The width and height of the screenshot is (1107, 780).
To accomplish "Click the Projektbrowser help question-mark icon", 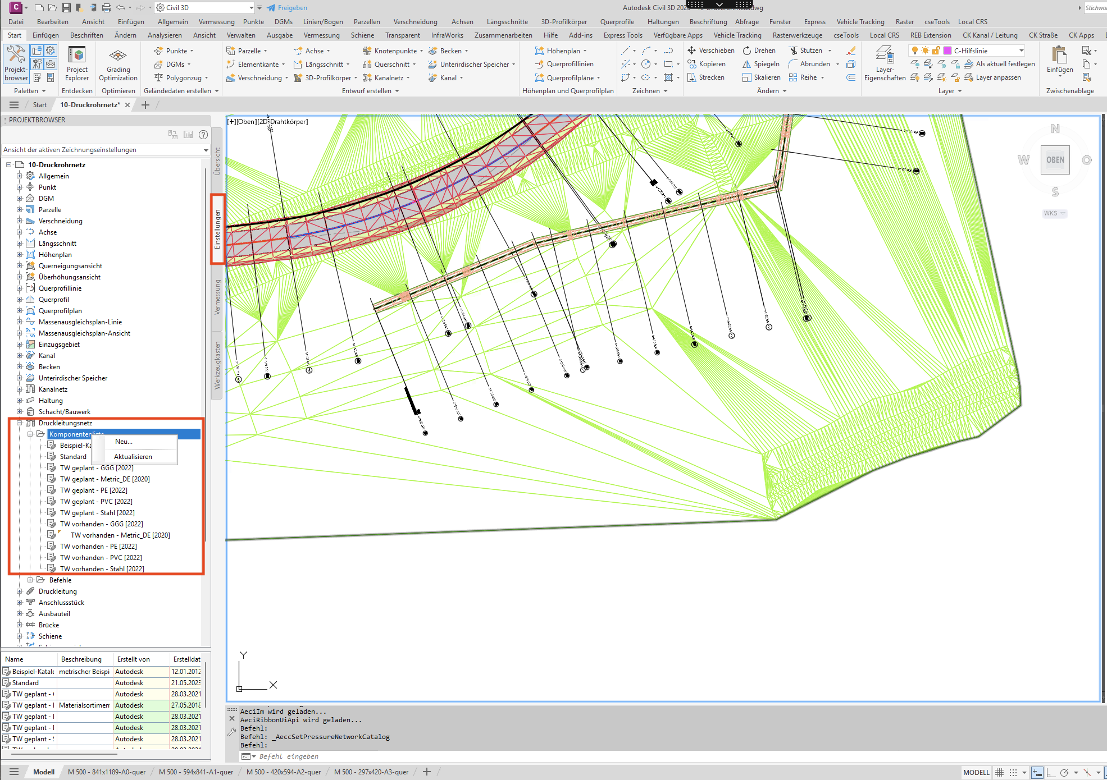I will coord(203,135).
